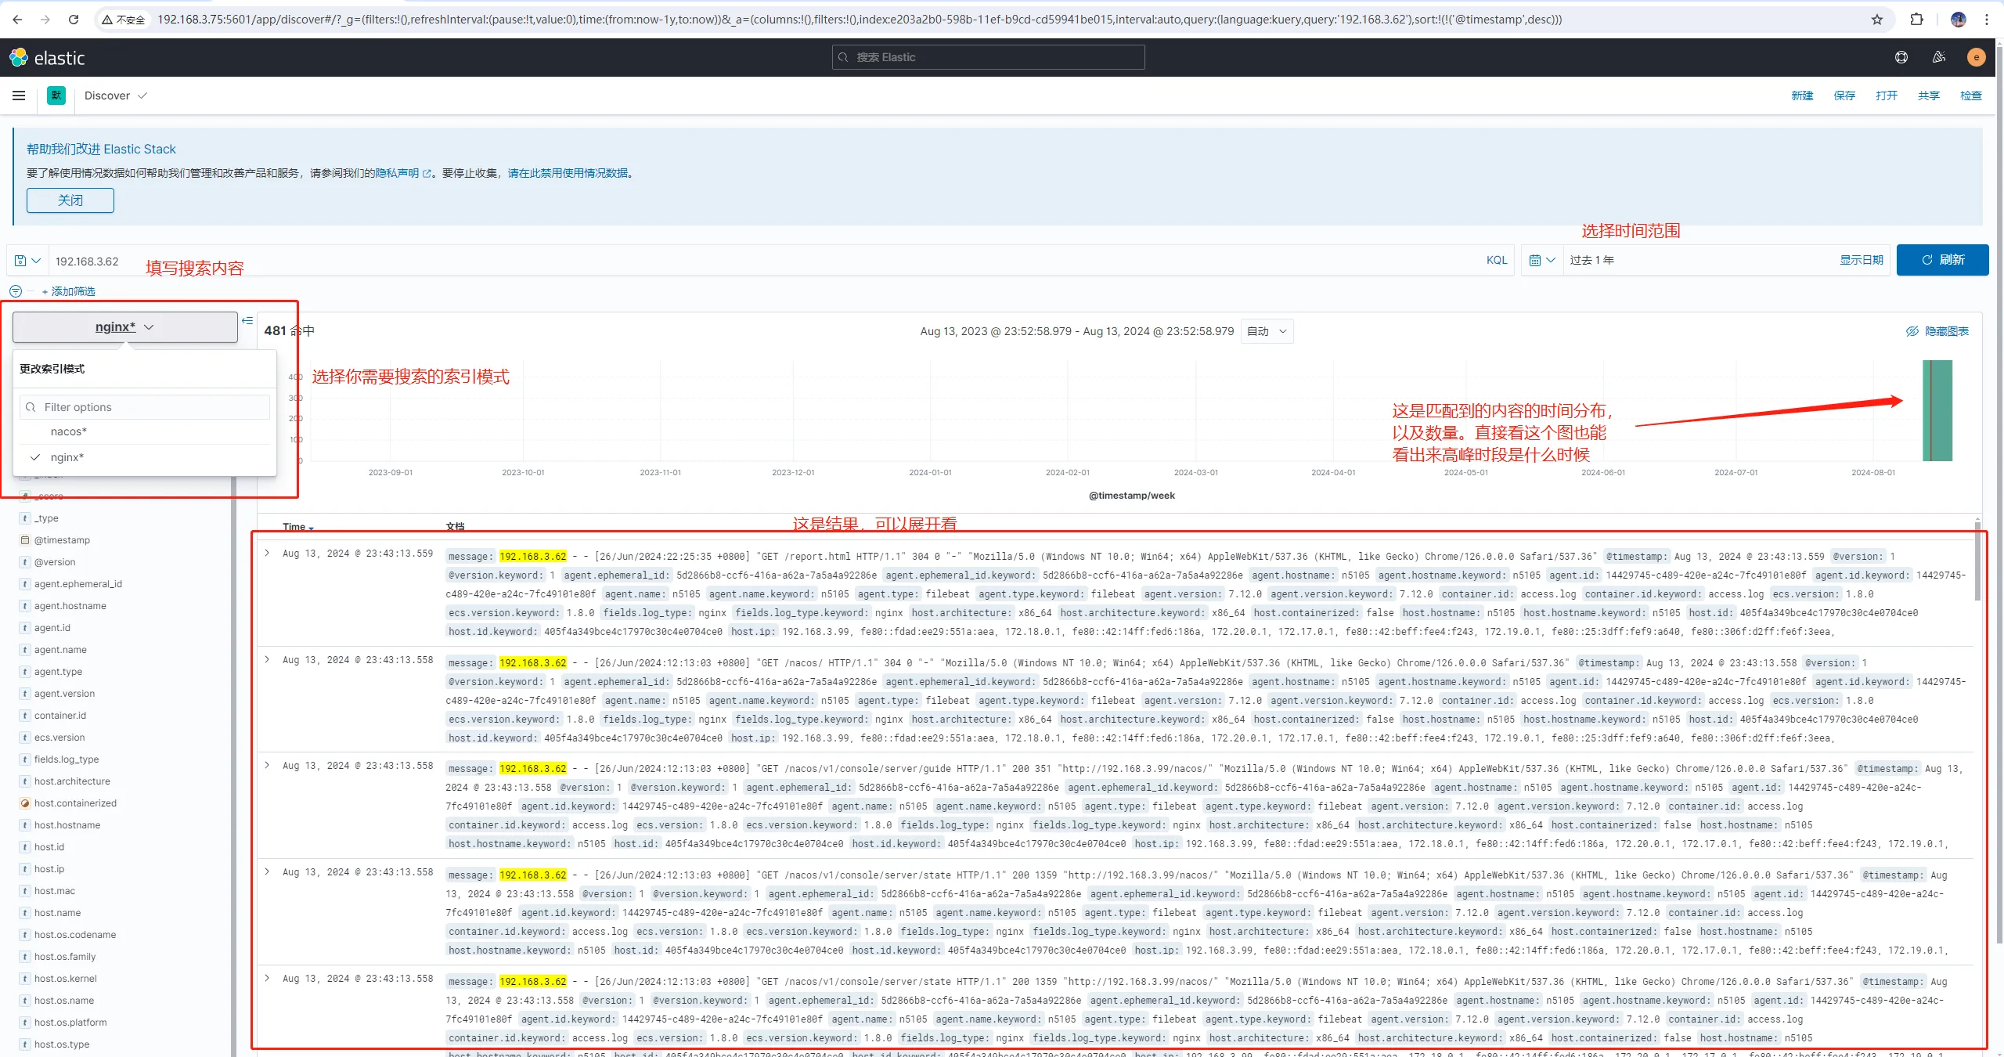
Task: Click the add filter link
Action: tap(69, 291)
